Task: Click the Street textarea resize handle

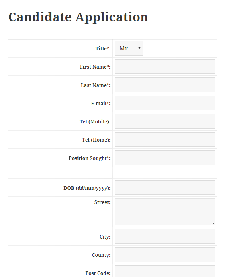Action: [213, 223]
